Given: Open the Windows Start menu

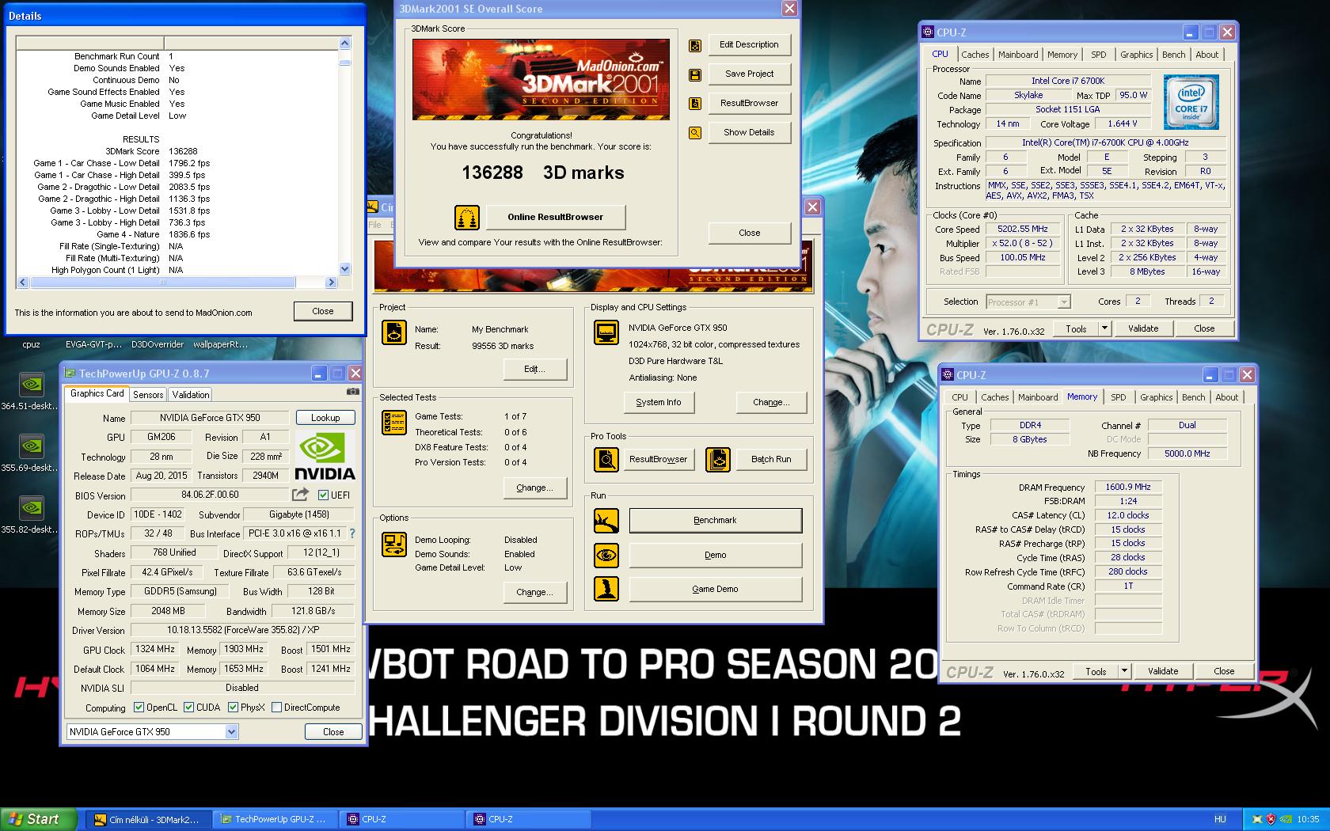Looking at the screenshot, I should [39, 819].
